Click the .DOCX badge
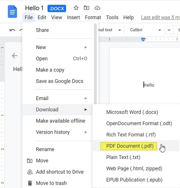180x188 pixels. 57,8
